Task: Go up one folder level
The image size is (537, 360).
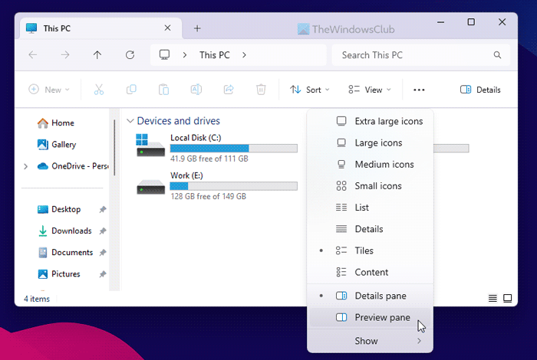Action: click(x=97, y=54)
